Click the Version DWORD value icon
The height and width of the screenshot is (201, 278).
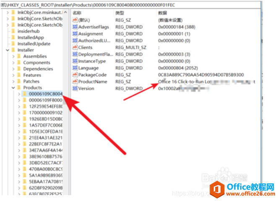75,88
